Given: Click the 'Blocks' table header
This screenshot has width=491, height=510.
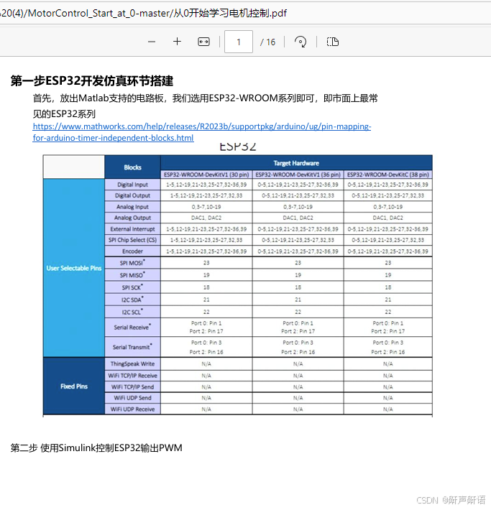Looking at the screenshot, I should click(x=132, y=167).
